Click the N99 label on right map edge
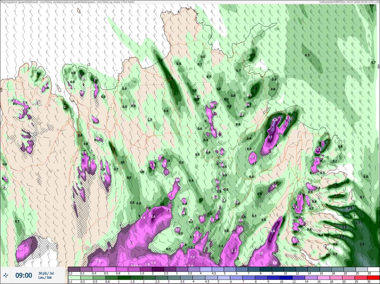380x284 pixels. (379, 67)
